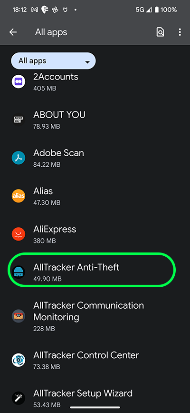190x413 pixels.
Task: Open AllTracker Control Center app info
Action: (x=95, y=360)
